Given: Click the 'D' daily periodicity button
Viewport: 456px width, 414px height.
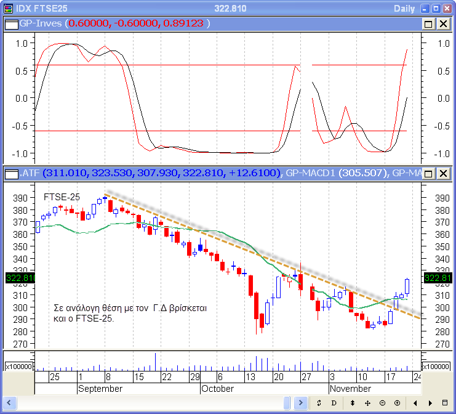Looking at the screenshot, I should (x=334, y=403).
